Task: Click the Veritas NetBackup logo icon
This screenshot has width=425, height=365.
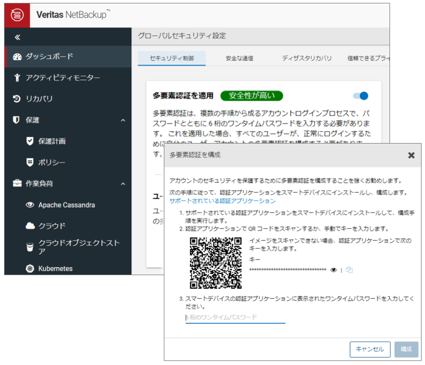Action: point(17,15)
